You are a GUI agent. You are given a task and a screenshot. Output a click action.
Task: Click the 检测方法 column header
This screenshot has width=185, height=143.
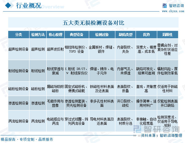click(38, 35)
